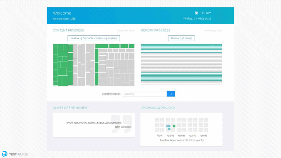This screenshot has width=281, height=158.
Task: Click the top teal memory progress bar
Action: pyautogui.click(x=182, y=45)
